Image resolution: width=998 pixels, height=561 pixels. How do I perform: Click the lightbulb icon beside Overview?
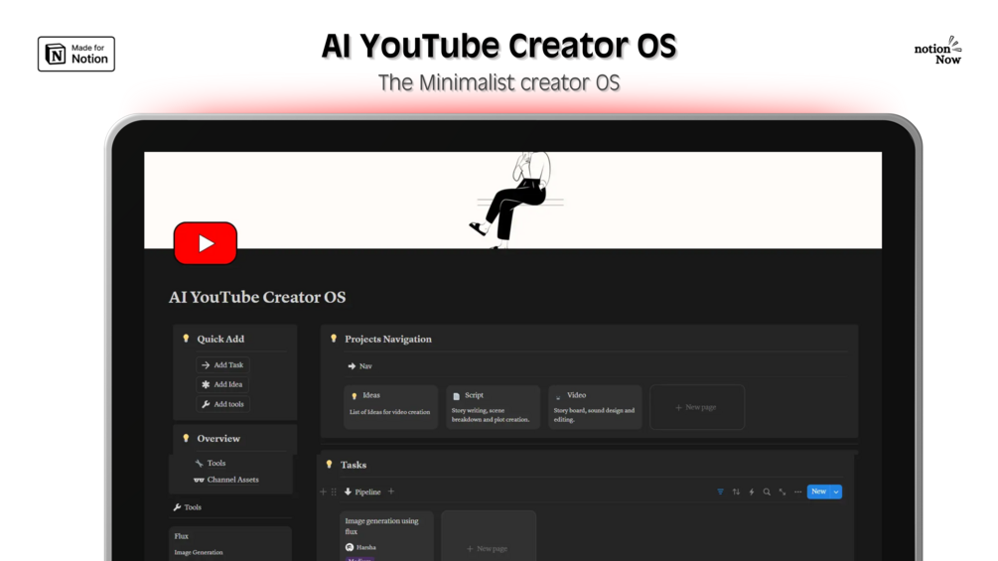[x=186, y=438]
